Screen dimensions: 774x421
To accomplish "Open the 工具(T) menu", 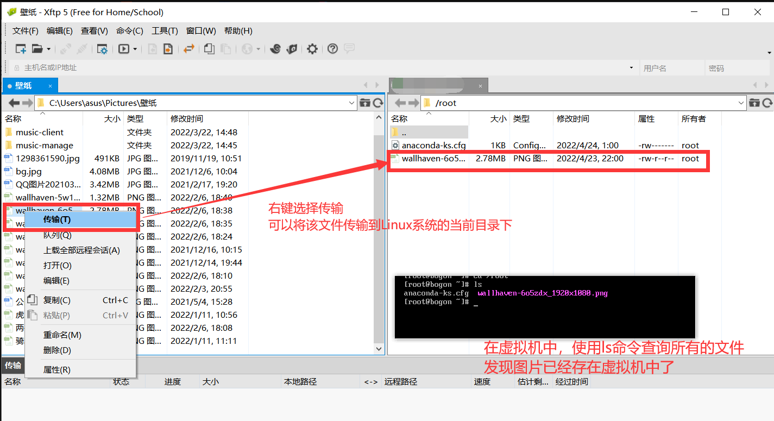I will [165, 31].
